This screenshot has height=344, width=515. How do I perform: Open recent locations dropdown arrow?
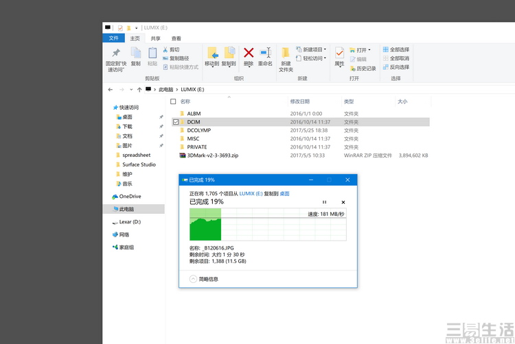pos(131,90)
